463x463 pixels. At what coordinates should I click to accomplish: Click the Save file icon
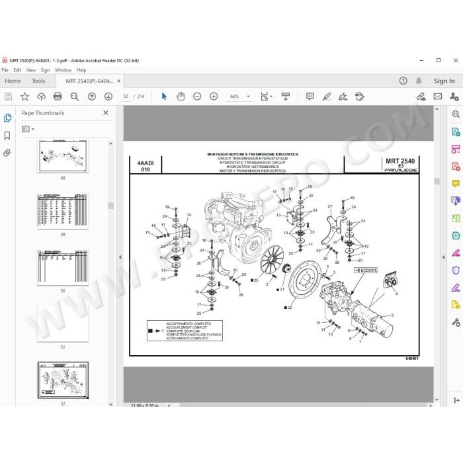(x=8, y=97)
